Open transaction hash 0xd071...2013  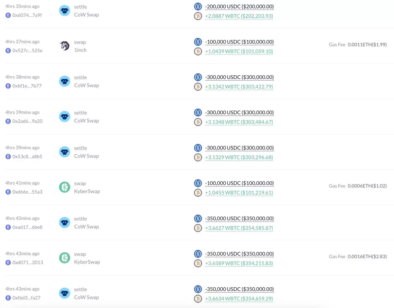[28, 263]
